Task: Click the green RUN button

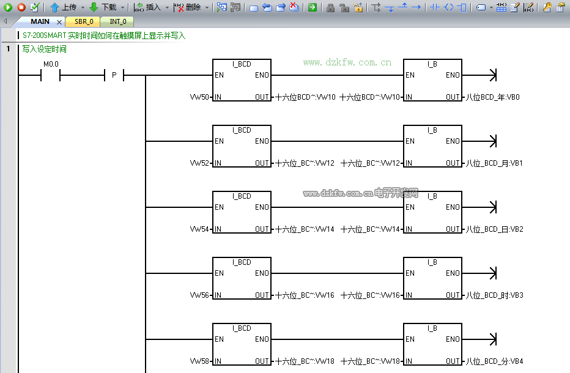Action: [8, 7]
